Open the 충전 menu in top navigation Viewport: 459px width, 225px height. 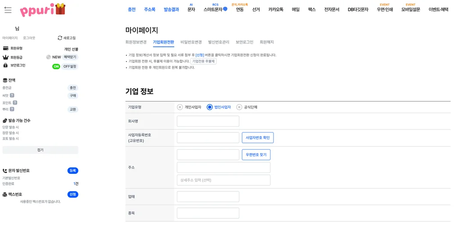pos(131,9)
